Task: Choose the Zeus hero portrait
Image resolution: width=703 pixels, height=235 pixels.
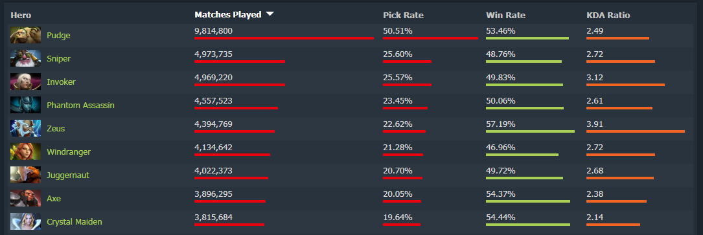Action: pos(25,128)
